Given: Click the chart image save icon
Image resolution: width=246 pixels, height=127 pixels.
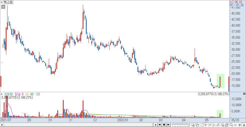Looking at the screenshot, I should pyautogui.click(x=227, y=125).
